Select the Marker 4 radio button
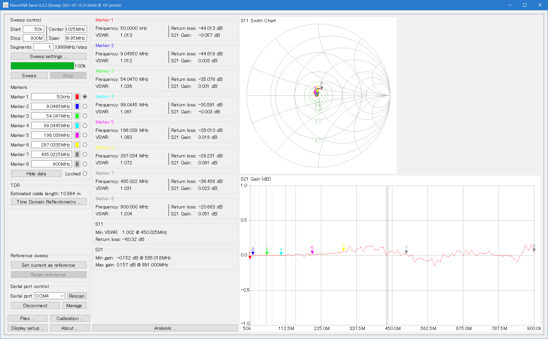This screenshot has height=339, width=548. 85,126
